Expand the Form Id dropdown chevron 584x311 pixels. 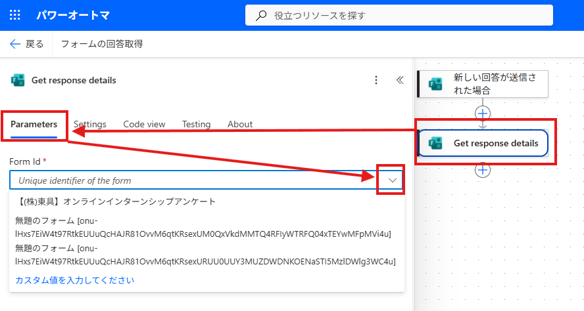392,180
